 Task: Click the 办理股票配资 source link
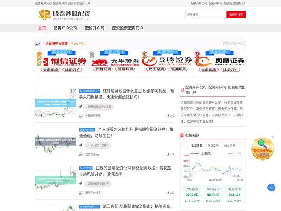93,116
